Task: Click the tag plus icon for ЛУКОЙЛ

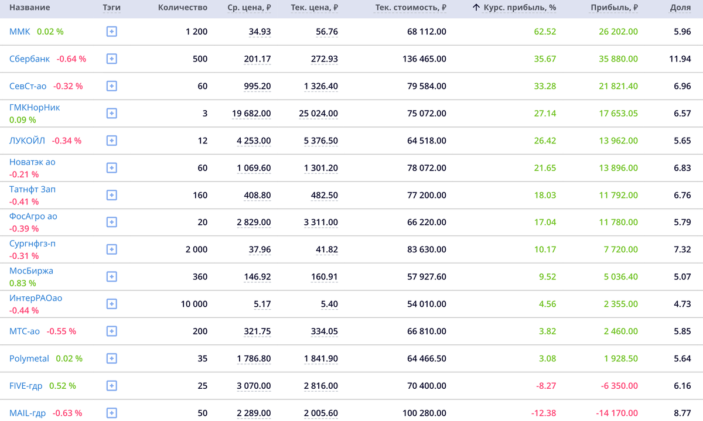Action: click(112, 141)
